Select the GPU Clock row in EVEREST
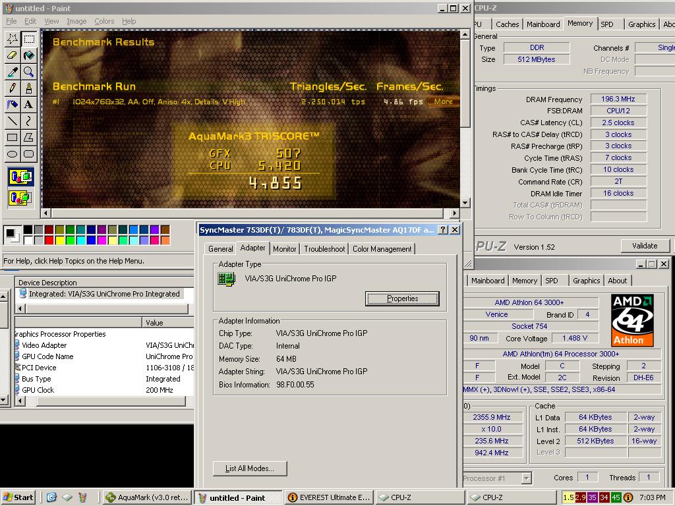 coord(103,390)
